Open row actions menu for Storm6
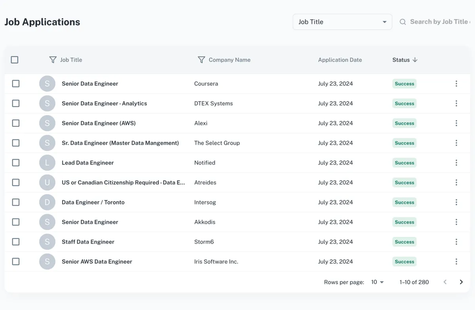 456,242
